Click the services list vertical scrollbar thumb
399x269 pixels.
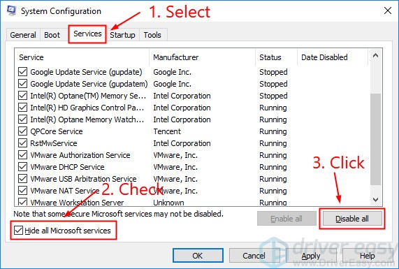(375, 140)
